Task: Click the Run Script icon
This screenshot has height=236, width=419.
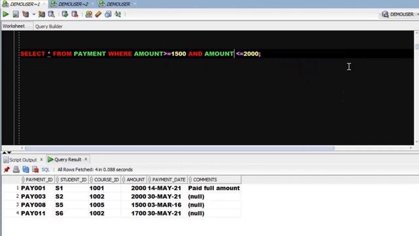Action: 16,14
